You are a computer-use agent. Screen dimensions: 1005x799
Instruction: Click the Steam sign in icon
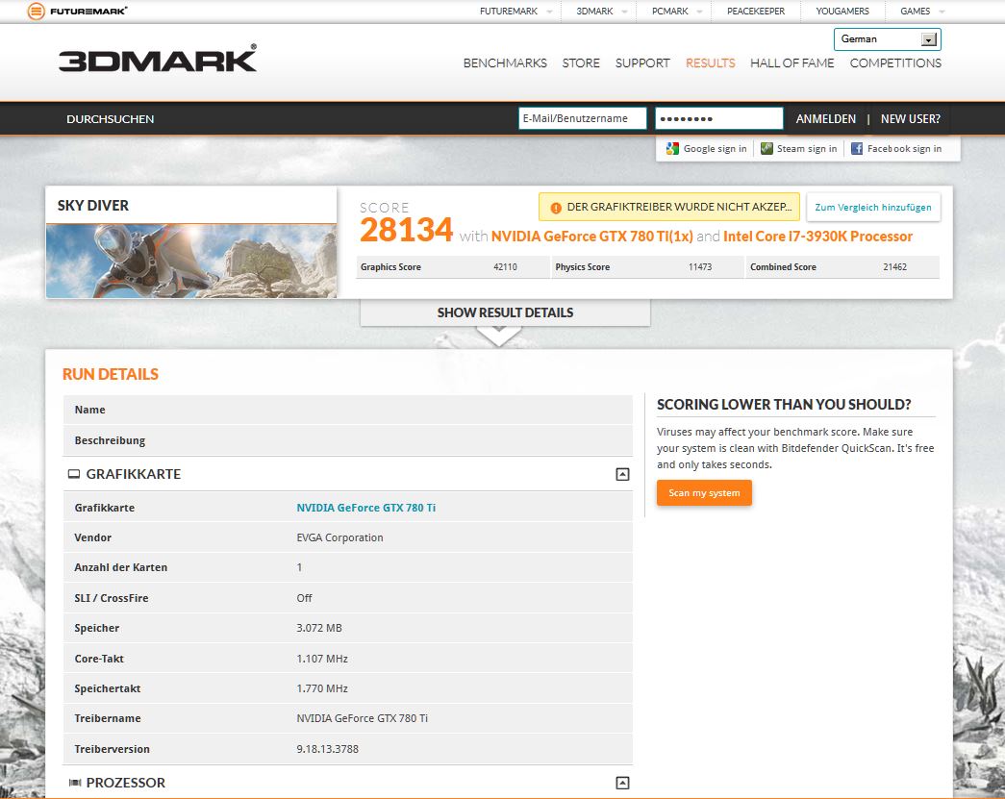click(766, 149)
